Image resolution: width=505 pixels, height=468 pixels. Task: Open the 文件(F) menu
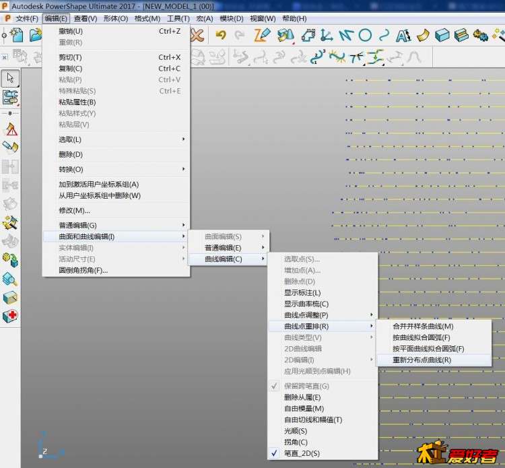[x=27, y=19]
